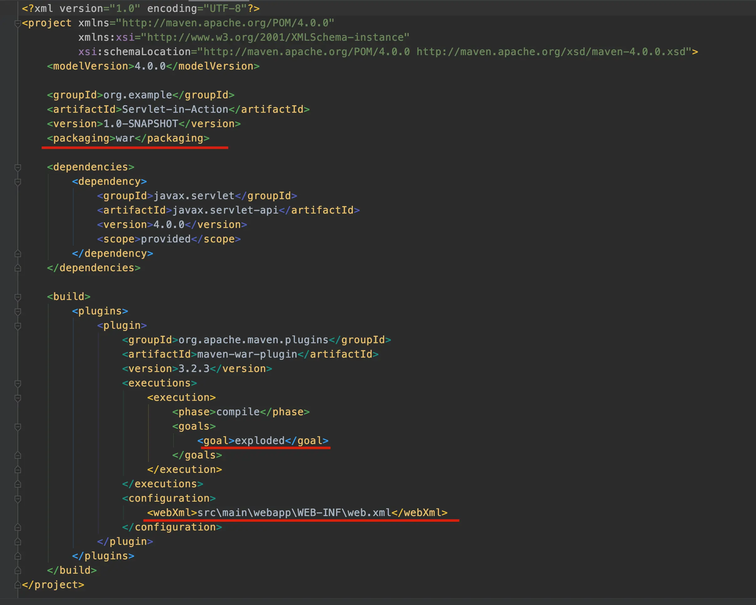Collapse the opening build tag fold marker
This screenshot has height=605, width=756.
coord(18,297)
